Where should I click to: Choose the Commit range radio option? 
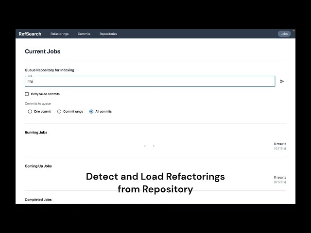[x=59, y=111]
